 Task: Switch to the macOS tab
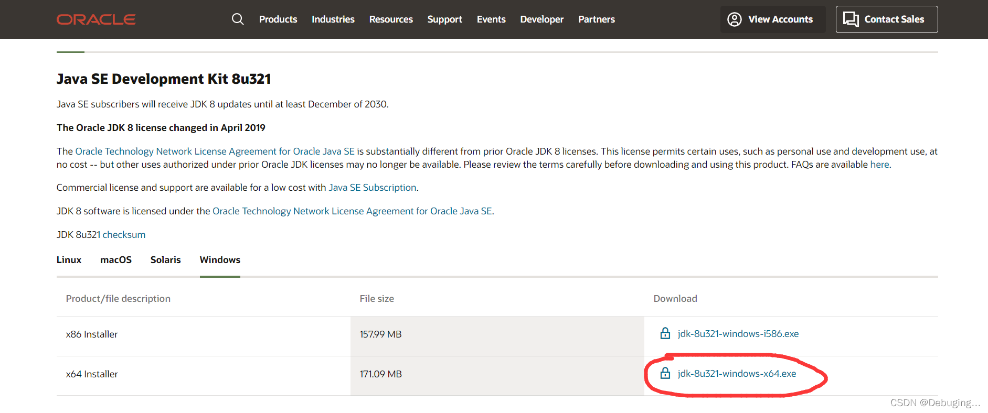point(116,260)
